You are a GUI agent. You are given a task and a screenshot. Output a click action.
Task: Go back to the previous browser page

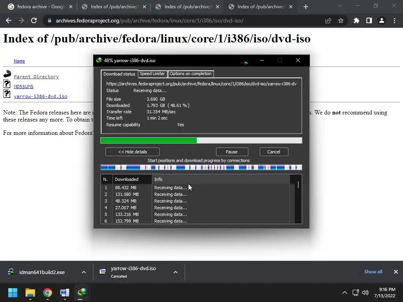pyautogui.click(x=9, y=20)
